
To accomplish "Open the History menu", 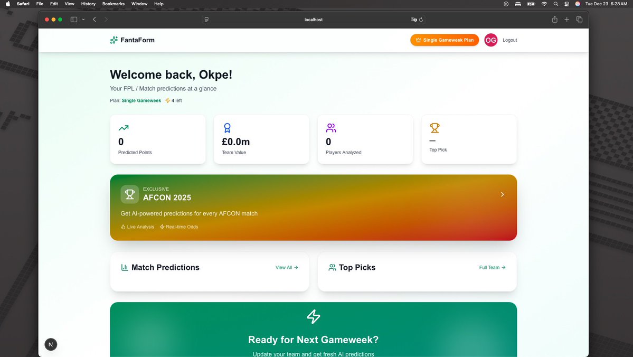I will (88, 4).
